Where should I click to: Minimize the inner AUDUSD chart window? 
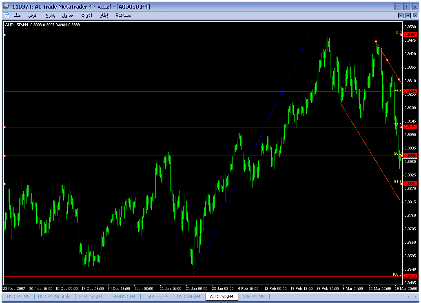click(401, 16)
